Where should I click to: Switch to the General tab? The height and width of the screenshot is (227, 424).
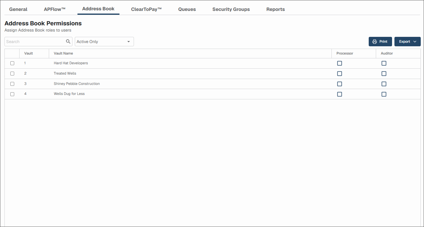click(x=18, y=9)
